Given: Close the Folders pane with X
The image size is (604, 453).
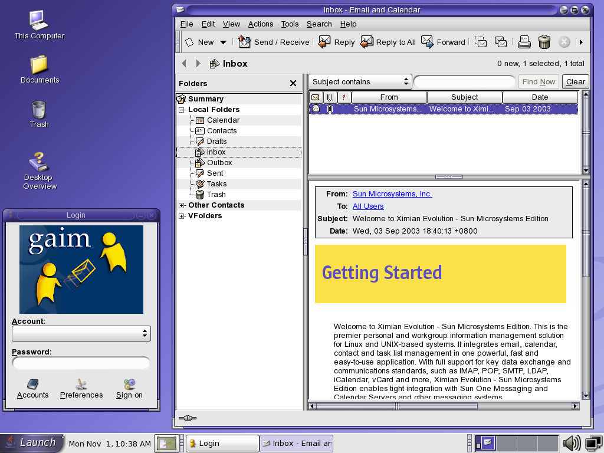Looking at the screenshot, I should point(293,83).
